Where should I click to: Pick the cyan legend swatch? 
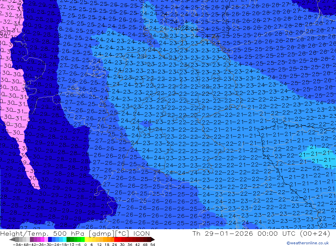[65, 239]
